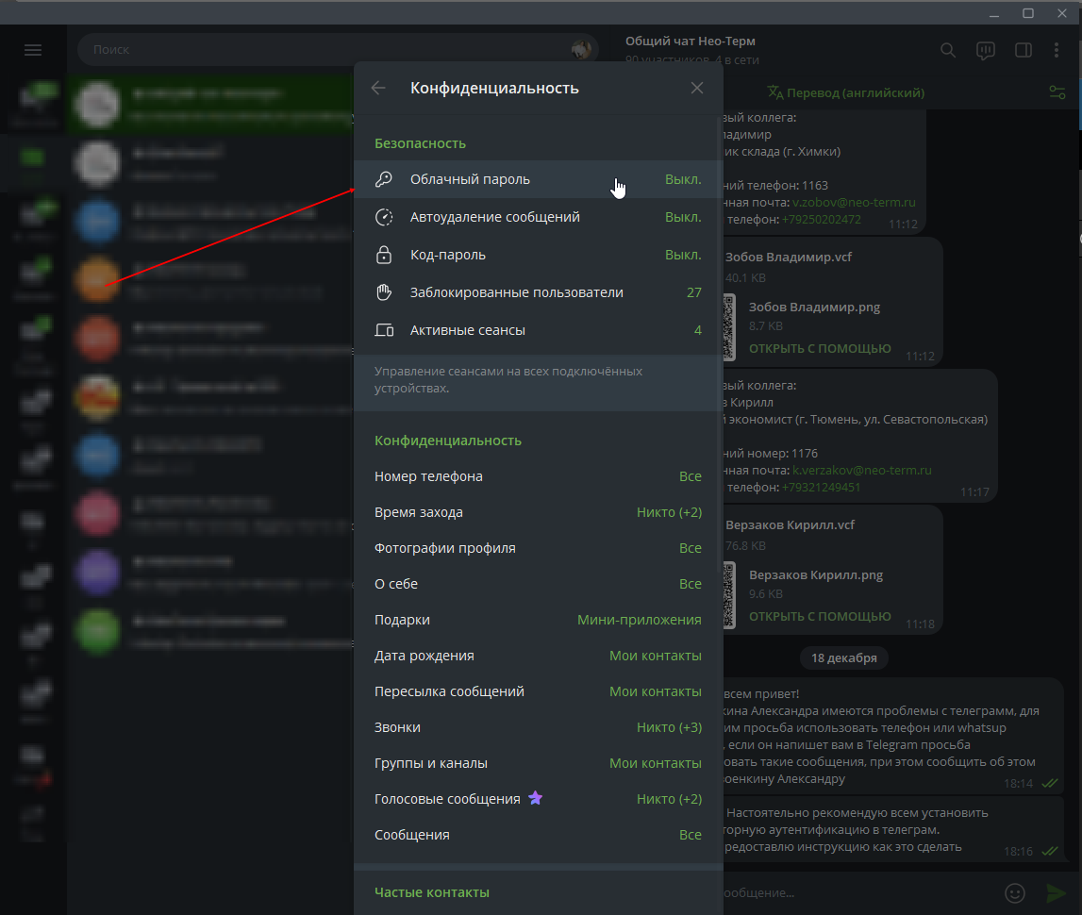Screen dimensions: 1082x915
Task: Focus the Поиск search field
Action: click(x=338, y=50)
